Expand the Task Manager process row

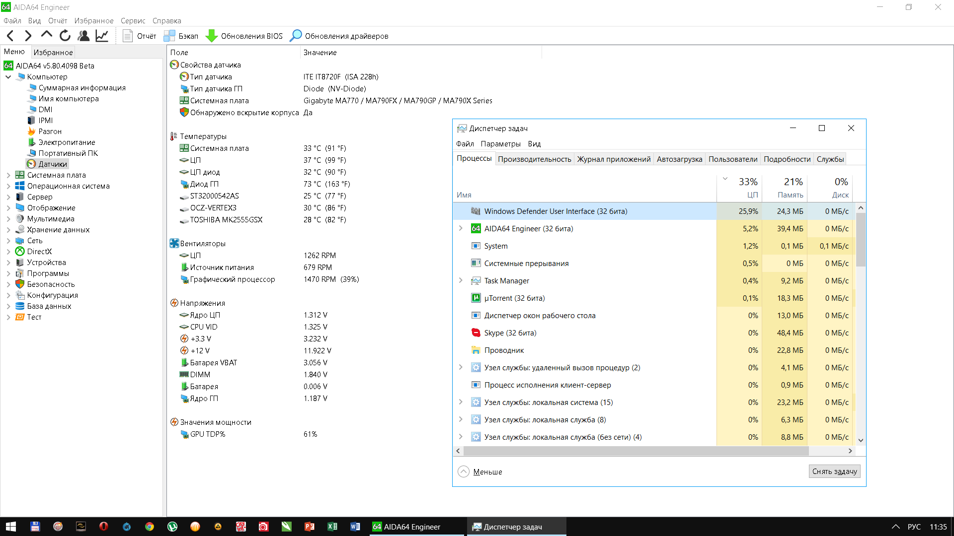461,280
